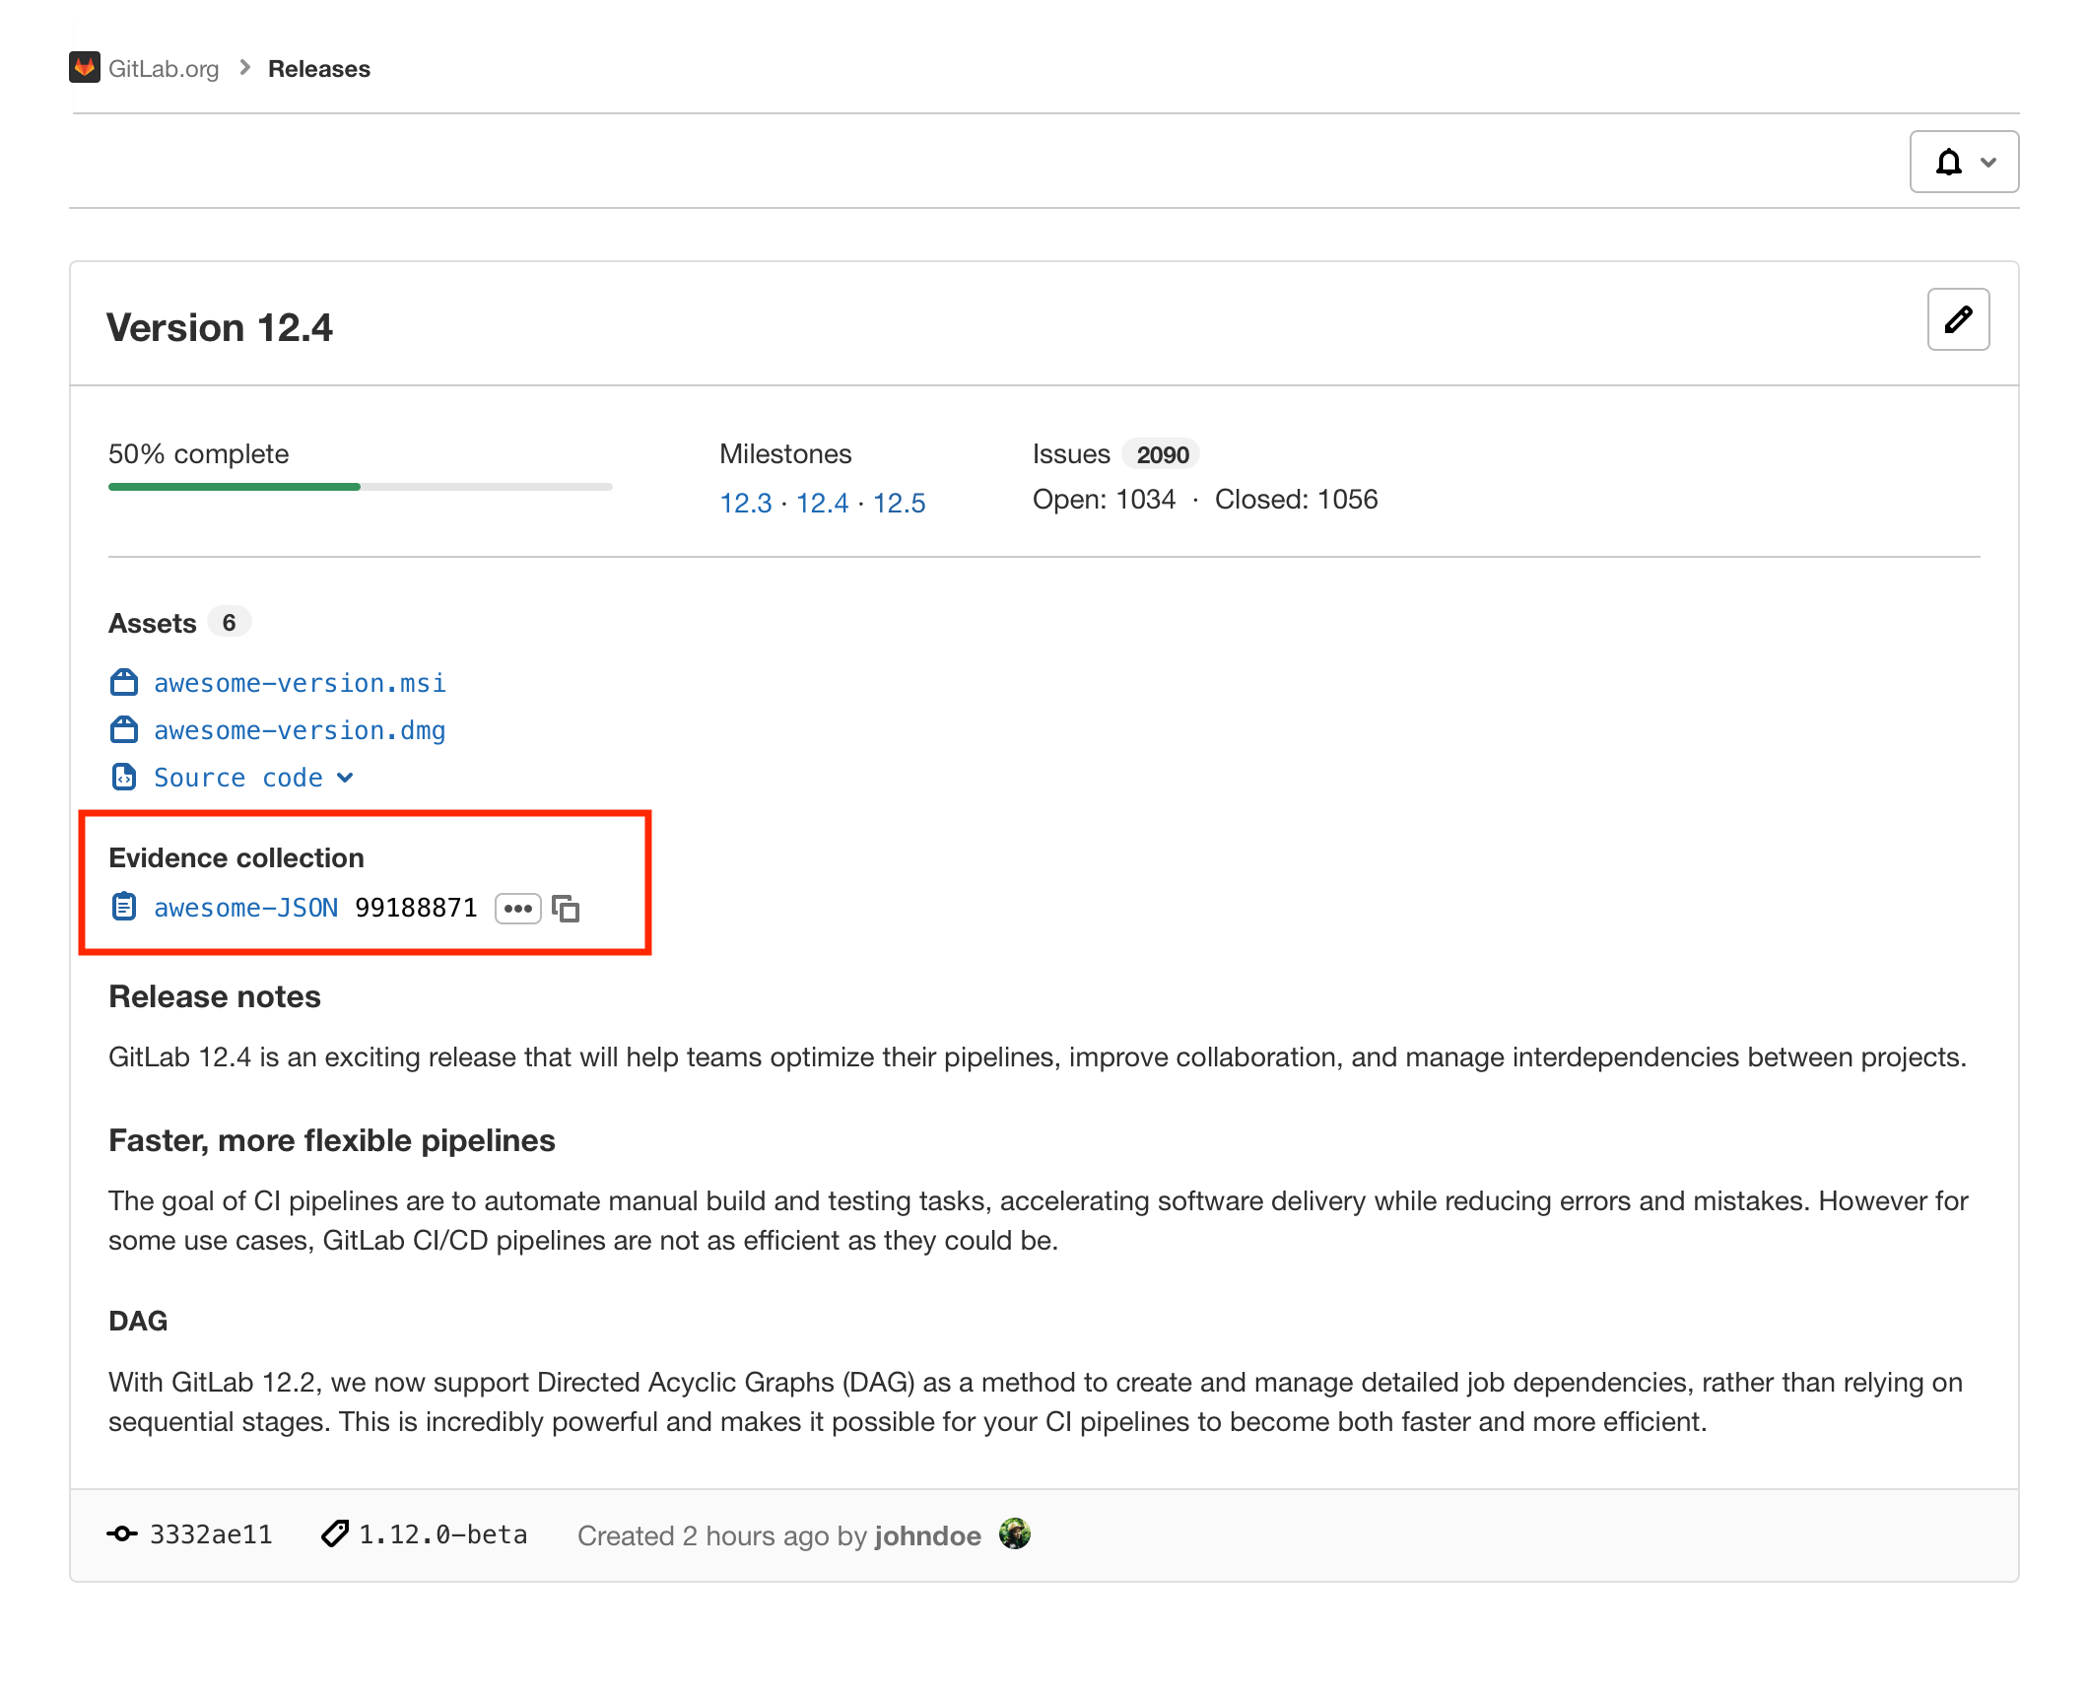Open the edit pencil icon for this release
The height and width of the screenshot is (1703, 2087).
pos(1957,319)
